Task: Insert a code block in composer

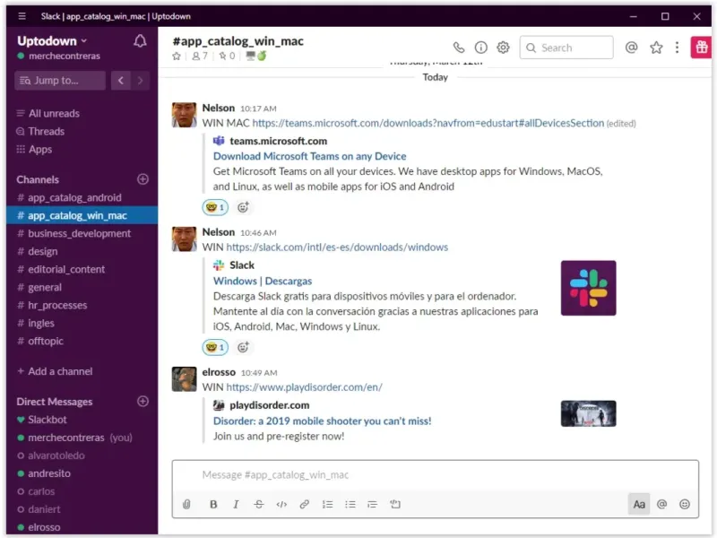Action: point(395,504)
